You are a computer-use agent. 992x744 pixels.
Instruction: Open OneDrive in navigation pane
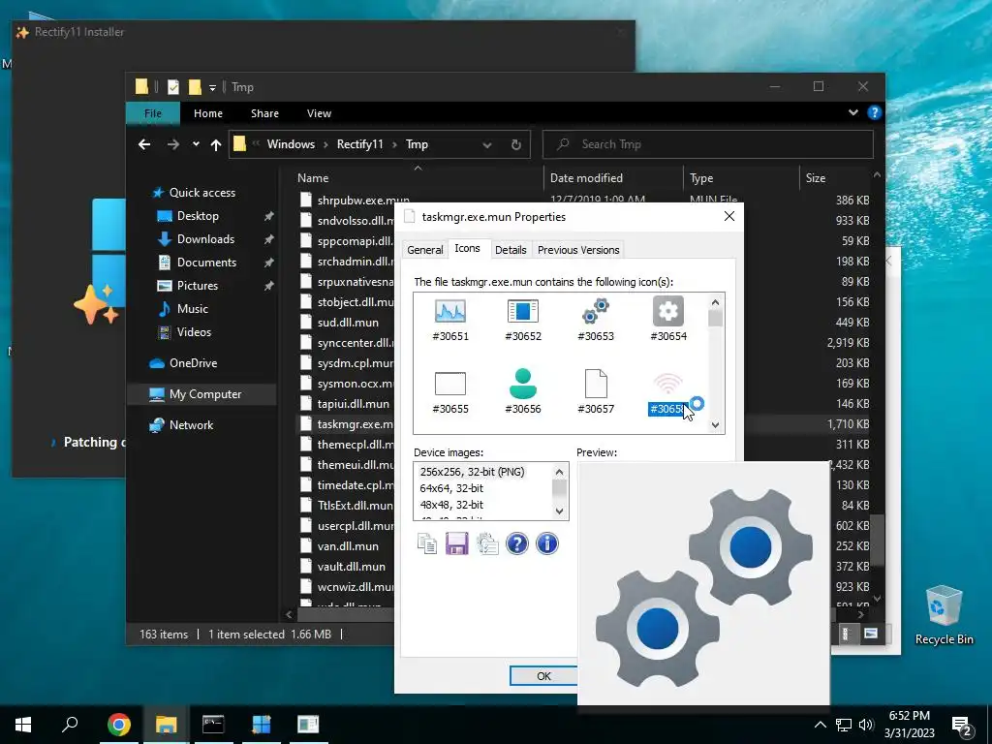[193, 363]
